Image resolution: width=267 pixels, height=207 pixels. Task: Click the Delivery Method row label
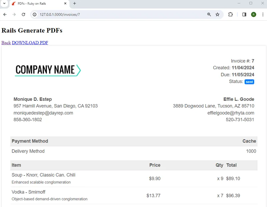[x=28, y=151]
